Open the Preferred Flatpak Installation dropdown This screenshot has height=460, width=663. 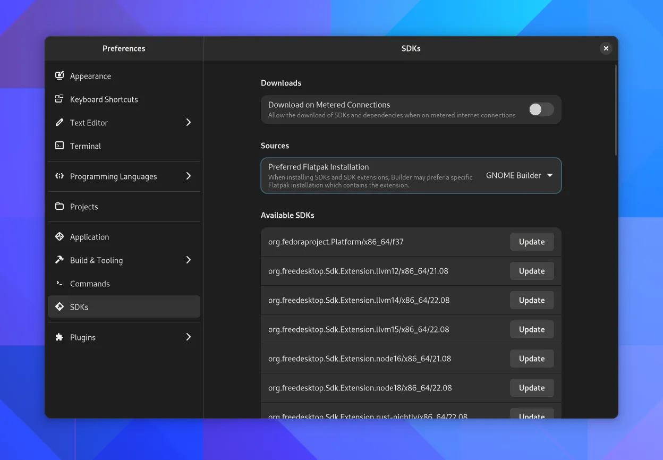(519, 176)
